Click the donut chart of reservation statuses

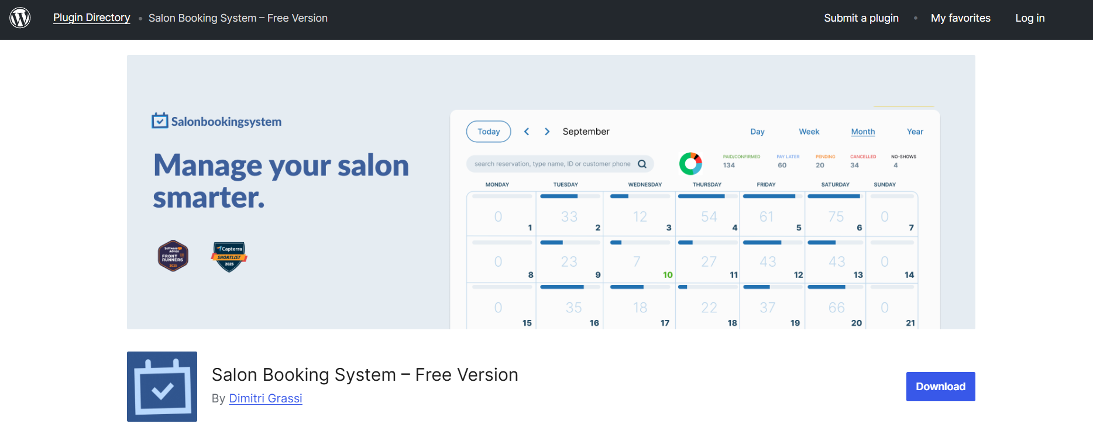coord(690,164)
